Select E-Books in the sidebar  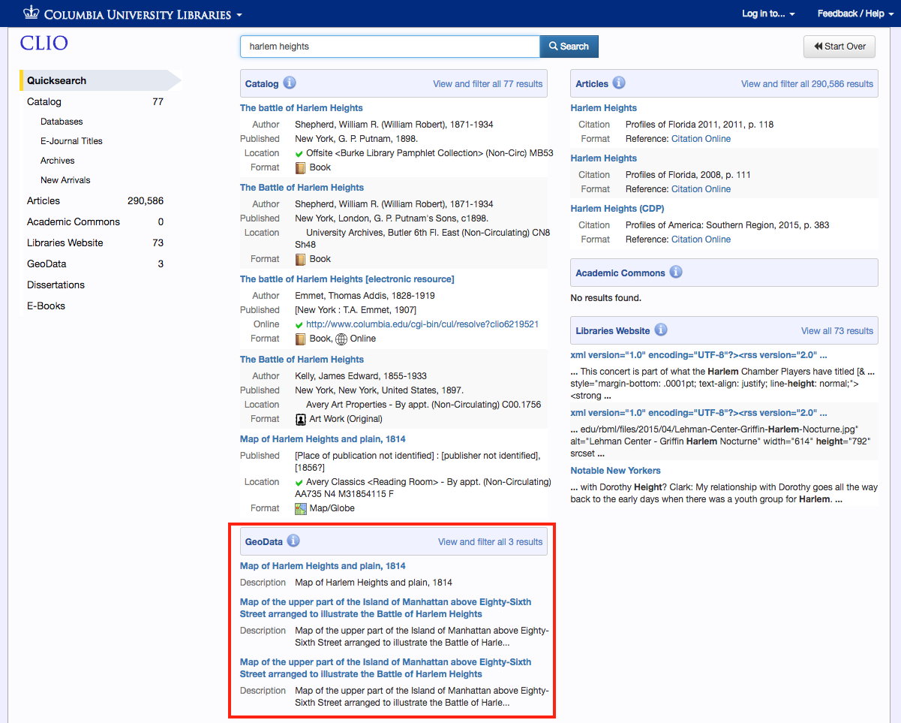(x=46, y=306)
